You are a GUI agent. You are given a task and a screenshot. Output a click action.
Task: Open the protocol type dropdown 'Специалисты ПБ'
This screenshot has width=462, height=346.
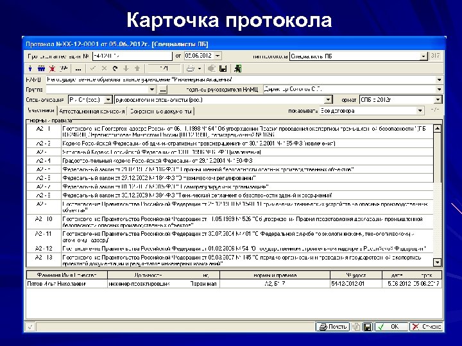[424, 56]
